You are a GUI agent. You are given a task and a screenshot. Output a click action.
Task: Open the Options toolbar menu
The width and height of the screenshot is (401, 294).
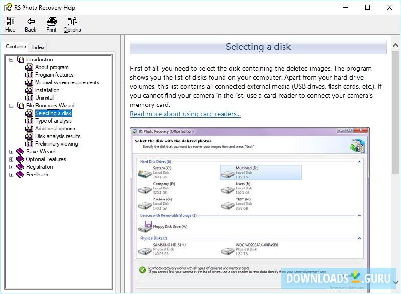pos(72,22)
